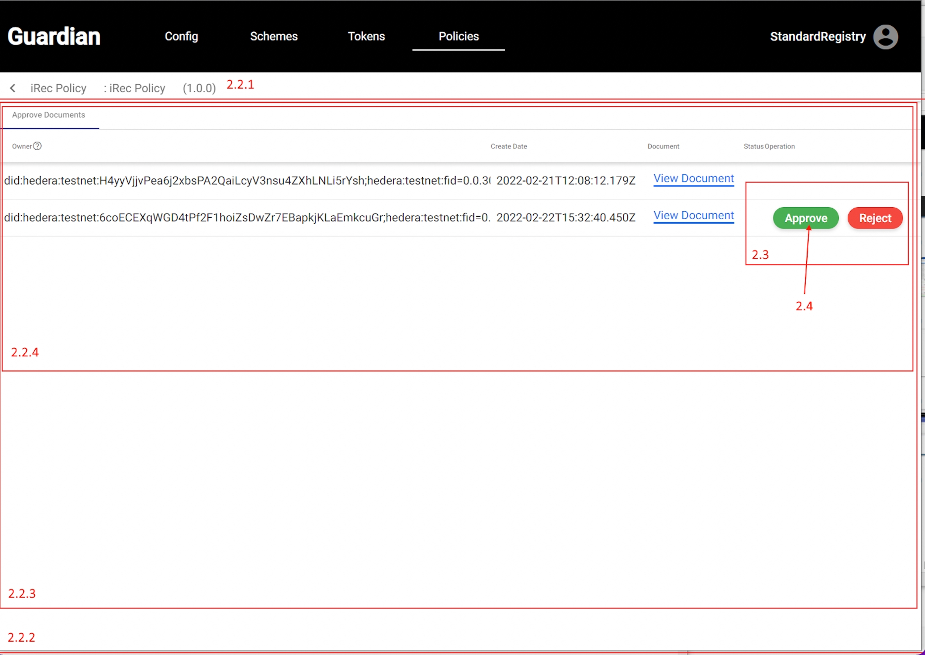Click the policy version (1.0.0) text
Viewport: 925px width, 655px height.
click(199, 89)
